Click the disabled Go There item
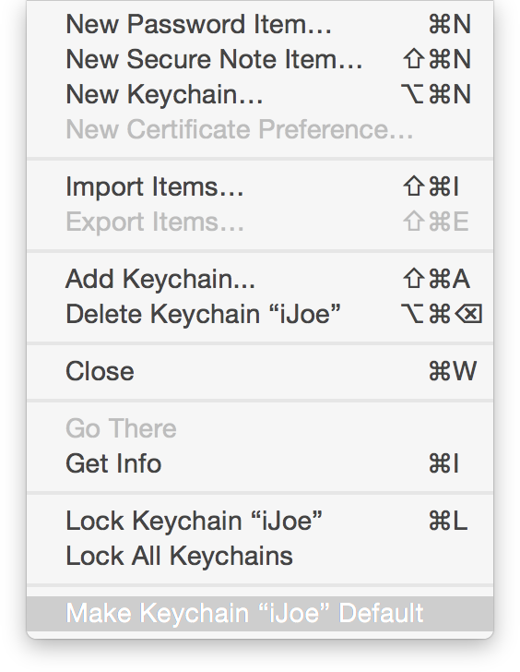520x672 pixels. (x=260, y=428)
